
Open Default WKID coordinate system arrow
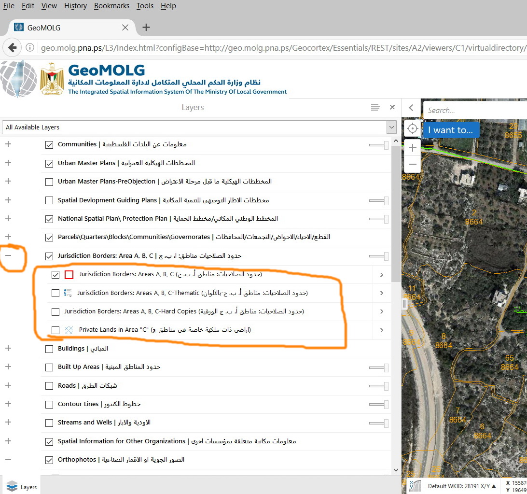pos(494,486)
